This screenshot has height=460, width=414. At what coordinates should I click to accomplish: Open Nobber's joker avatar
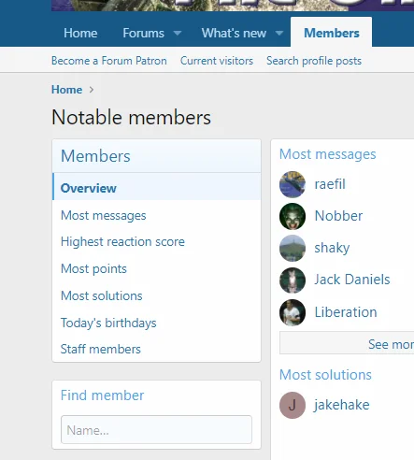293,216
